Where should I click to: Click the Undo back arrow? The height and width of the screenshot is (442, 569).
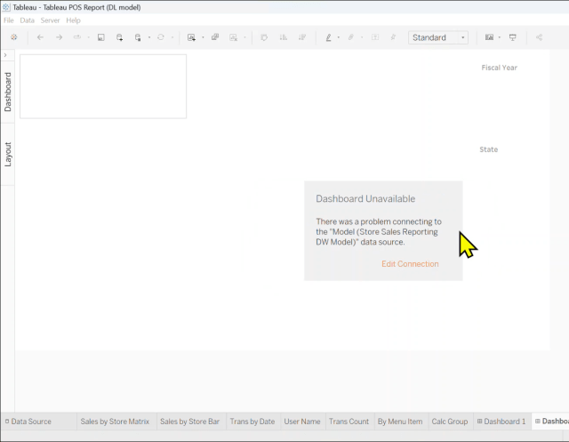tap(40, 37)
